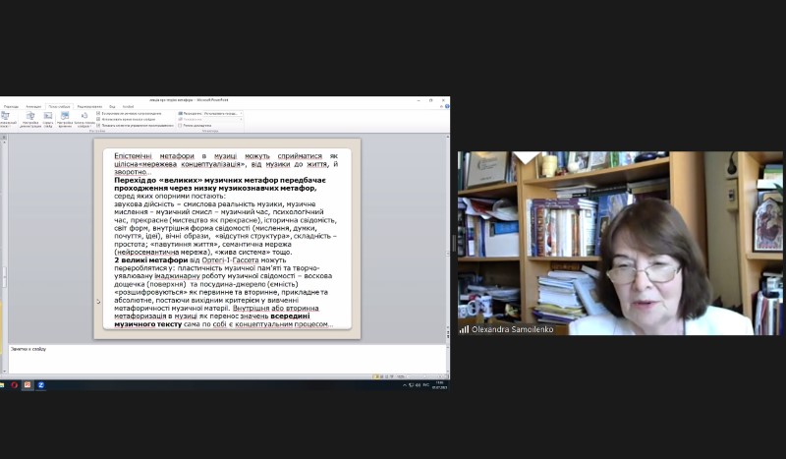Expand the slide thumbnail pane arrow
The image size is (786, 459).
tap(97, 302)
